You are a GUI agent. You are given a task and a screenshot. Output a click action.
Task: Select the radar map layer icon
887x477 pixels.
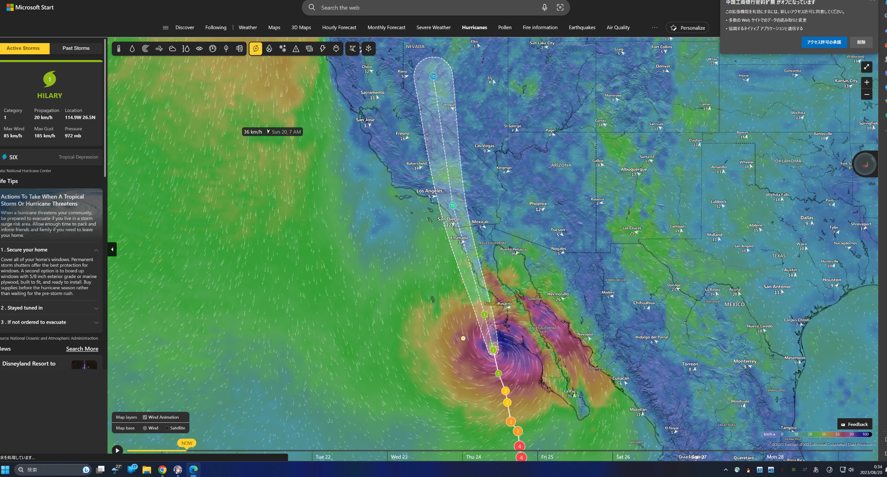pos(145,49)
